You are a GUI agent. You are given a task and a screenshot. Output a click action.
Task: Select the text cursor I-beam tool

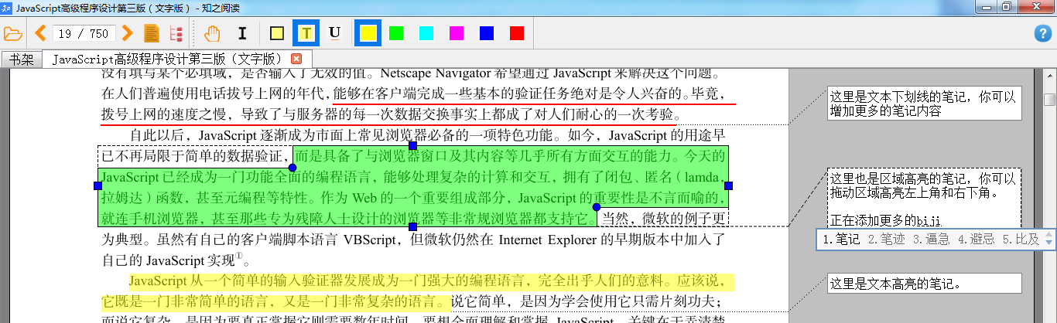click(x=242, y=33)
